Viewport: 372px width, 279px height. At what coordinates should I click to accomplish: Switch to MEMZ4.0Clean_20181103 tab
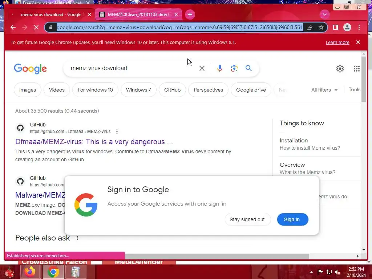[x=139, y=15]
